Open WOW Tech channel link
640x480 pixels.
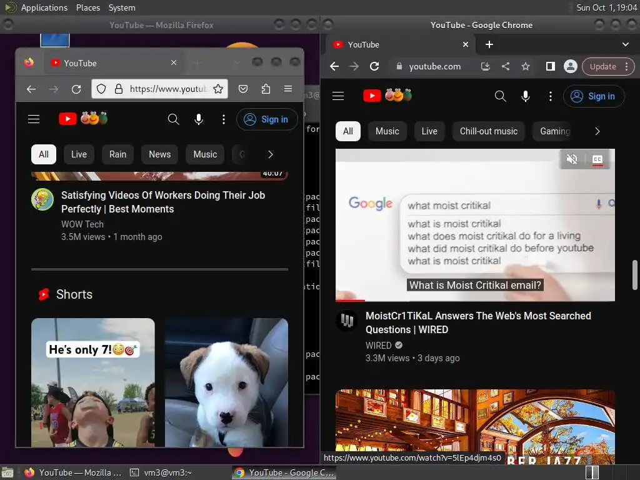click(82, 224)
